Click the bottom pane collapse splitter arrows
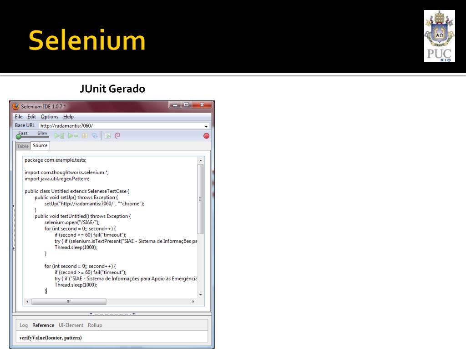Viewport: 466px width, 349px height. point(112,314)
